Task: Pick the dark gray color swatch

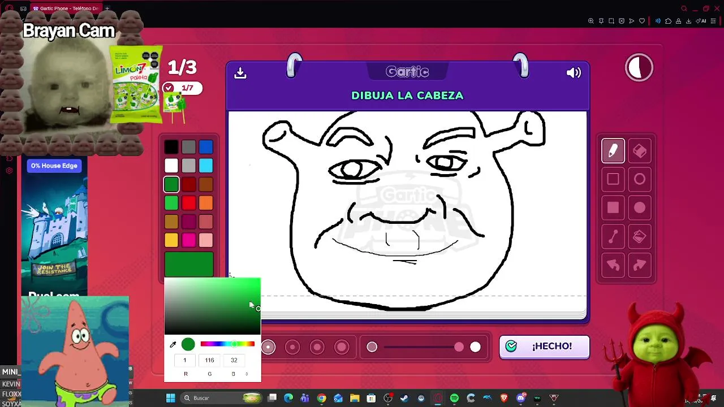Action: click(x=189, y=148)
